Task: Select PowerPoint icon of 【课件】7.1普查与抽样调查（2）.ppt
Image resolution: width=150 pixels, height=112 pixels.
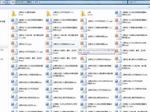Action: pos(118,29)
